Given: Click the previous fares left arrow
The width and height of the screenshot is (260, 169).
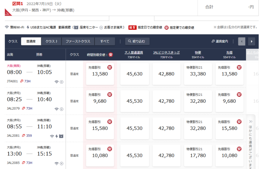Looking at the screenshot, I should (242, 41).
